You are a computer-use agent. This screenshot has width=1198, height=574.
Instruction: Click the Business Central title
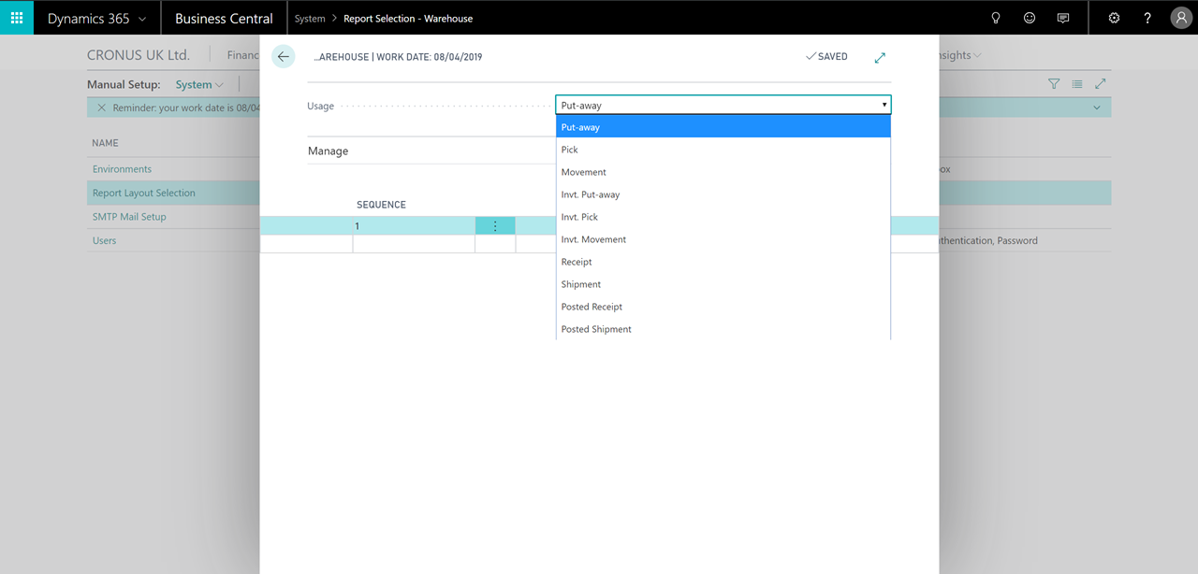click(224, 18)
